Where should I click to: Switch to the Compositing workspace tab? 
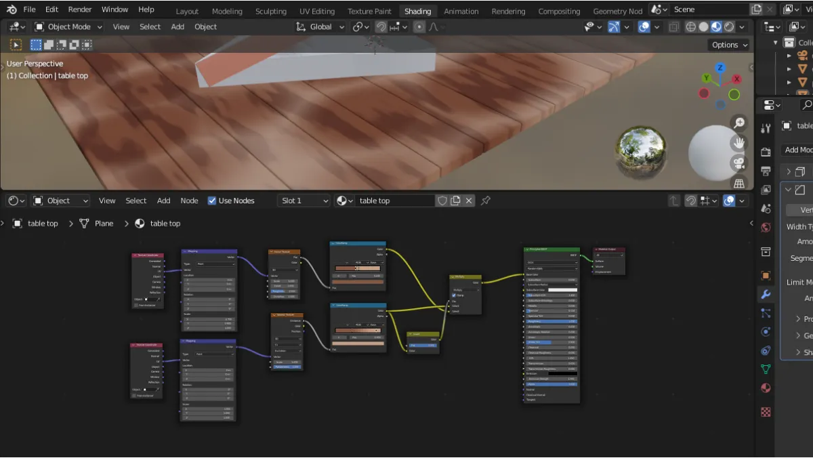pos(559,12)
